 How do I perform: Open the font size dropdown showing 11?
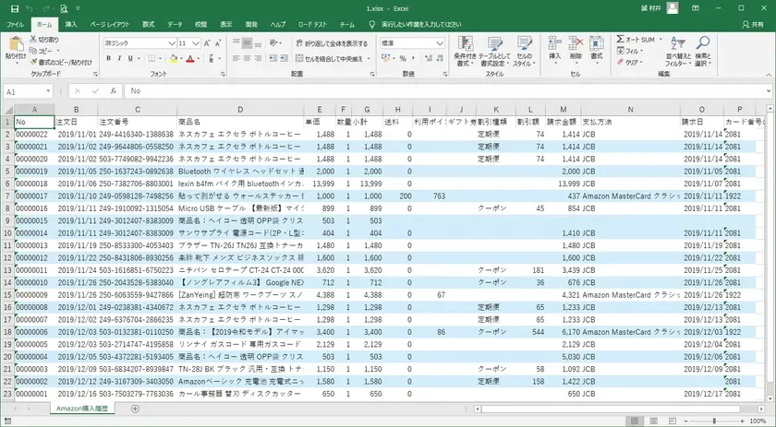pos(196,43)
